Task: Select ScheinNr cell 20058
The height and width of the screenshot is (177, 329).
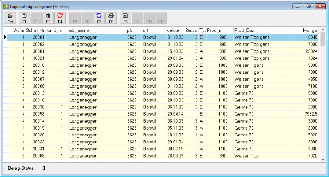Action: coord(35,114)
